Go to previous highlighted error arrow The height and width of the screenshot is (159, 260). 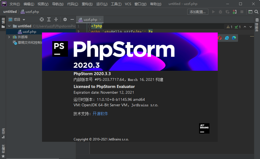[245, 27]
